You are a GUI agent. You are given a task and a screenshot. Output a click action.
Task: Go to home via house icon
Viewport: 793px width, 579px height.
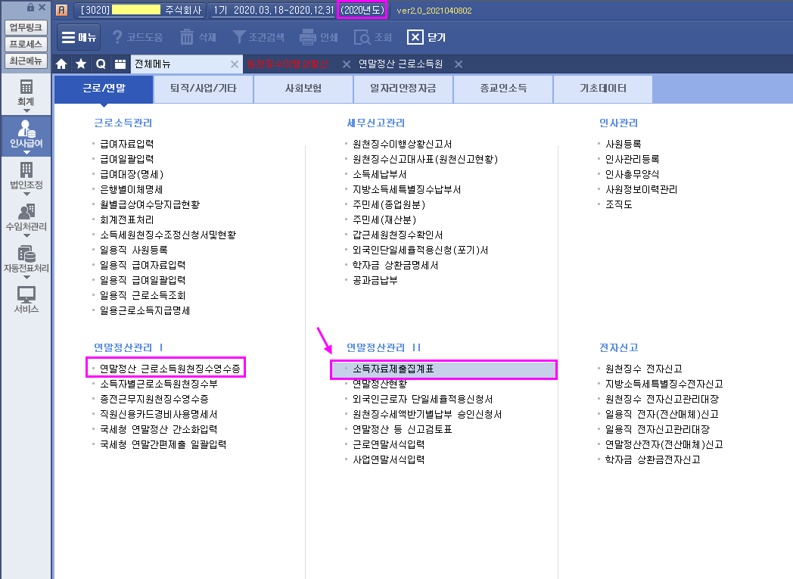[62, 64]
